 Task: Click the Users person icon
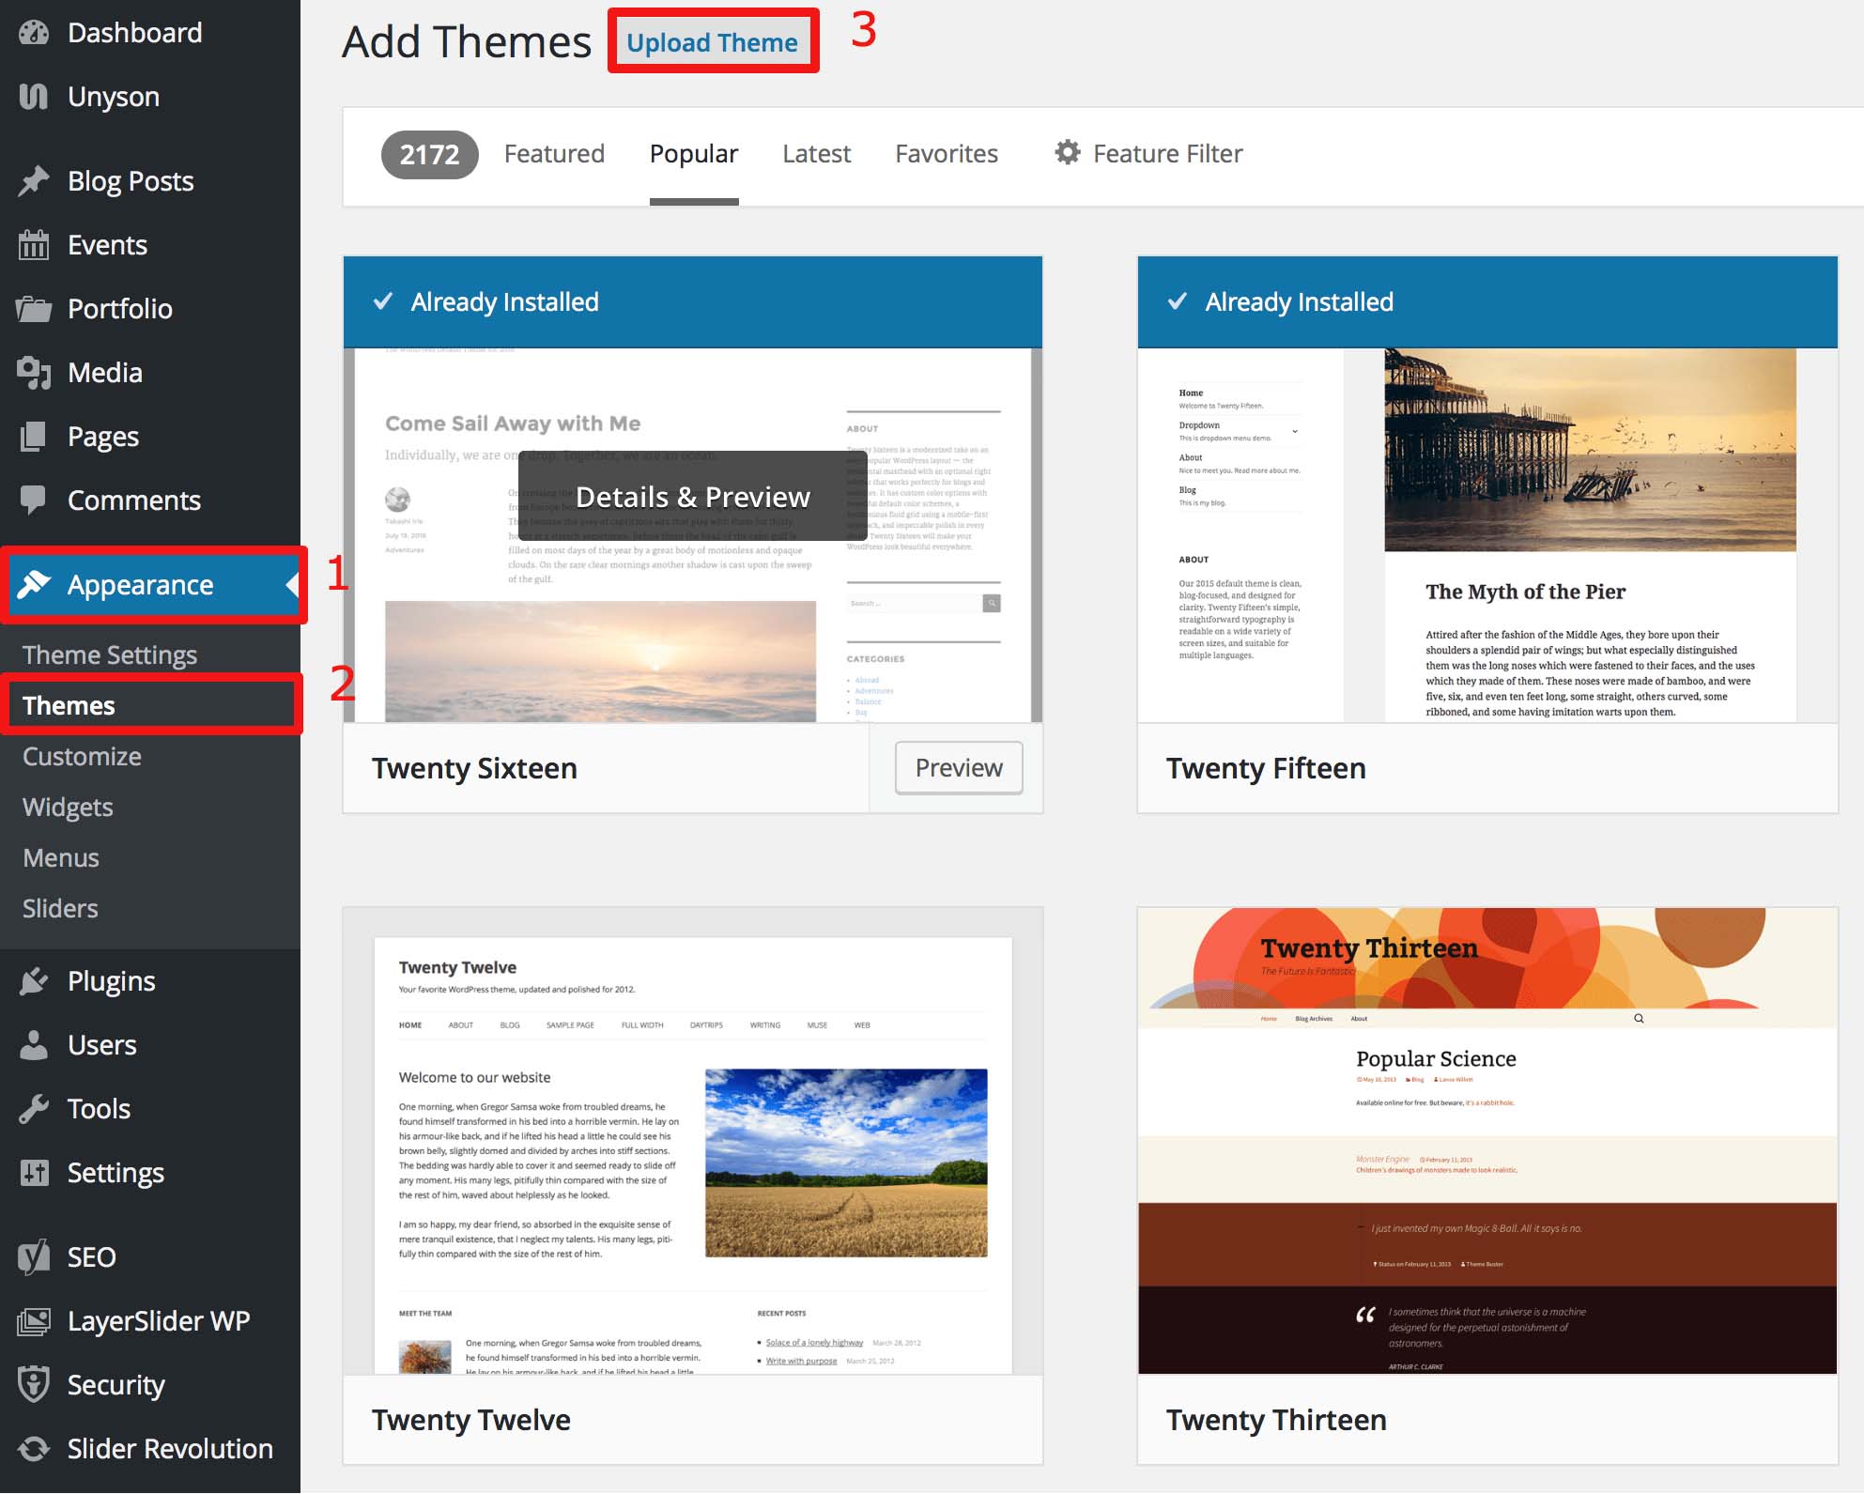(x=34, y=1045)
